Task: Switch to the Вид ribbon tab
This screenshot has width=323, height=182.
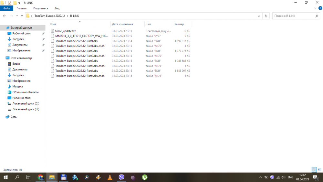Action: (57, 8)
